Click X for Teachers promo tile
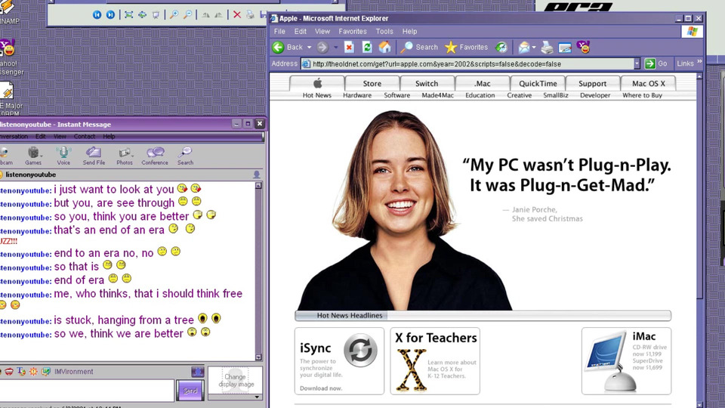 click(435, 361)
